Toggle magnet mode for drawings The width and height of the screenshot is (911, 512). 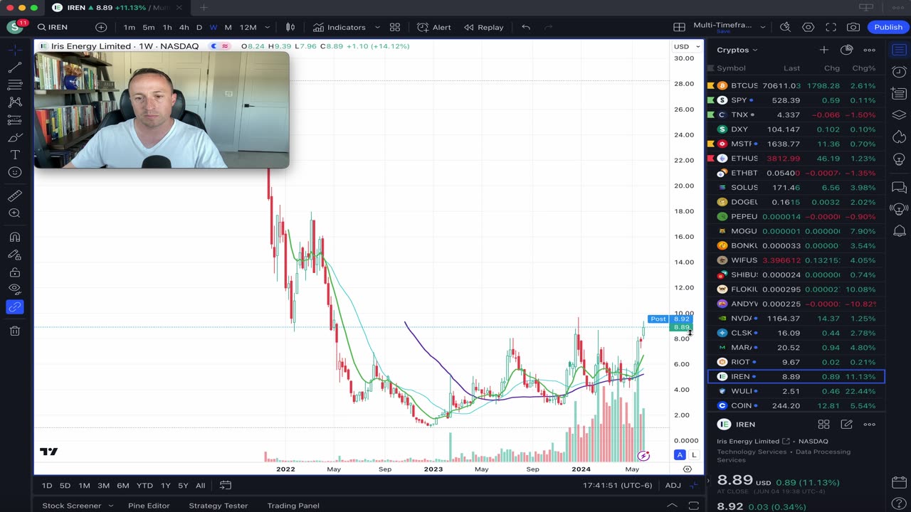coord(14,237)
